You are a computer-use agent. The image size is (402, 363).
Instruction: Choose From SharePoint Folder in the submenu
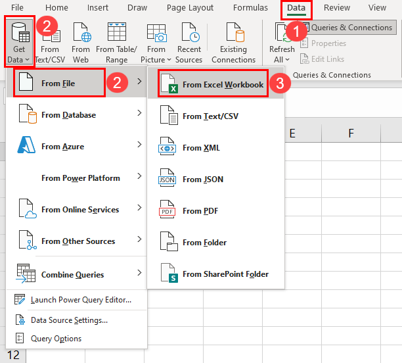[216, 274]
